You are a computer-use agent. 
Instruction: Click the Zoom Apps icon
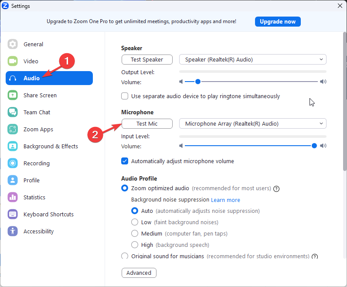13,130
